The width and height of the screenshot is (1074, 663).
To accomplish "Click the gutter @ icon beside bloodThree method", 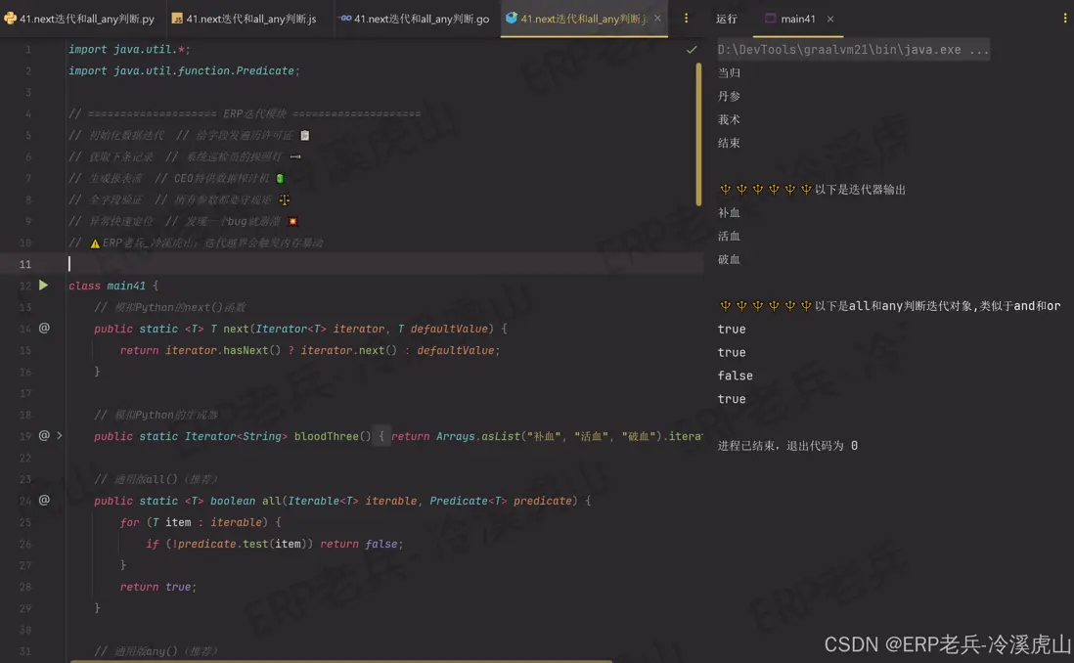I will coord(44,435).
